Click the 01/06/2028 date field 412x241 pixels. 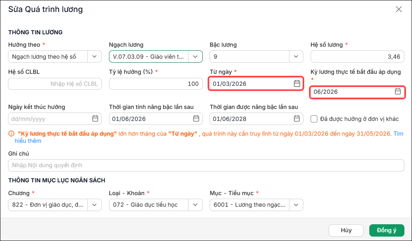(256, 119)
